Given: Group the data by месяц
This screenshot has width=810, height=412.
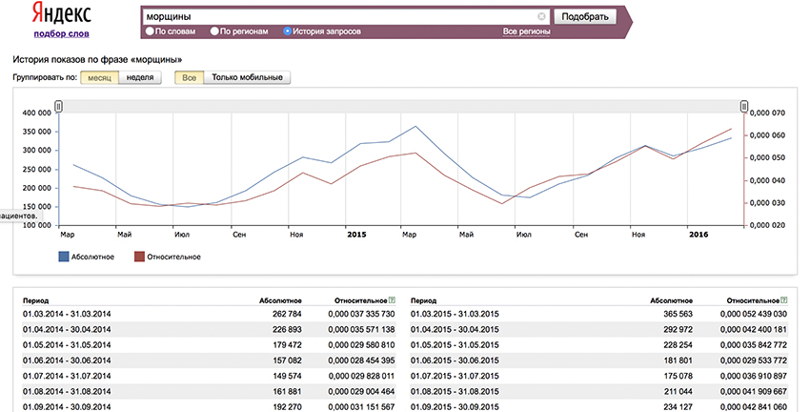Looking at the screenshot, I should pyautogui.click(x=99, y=77).
